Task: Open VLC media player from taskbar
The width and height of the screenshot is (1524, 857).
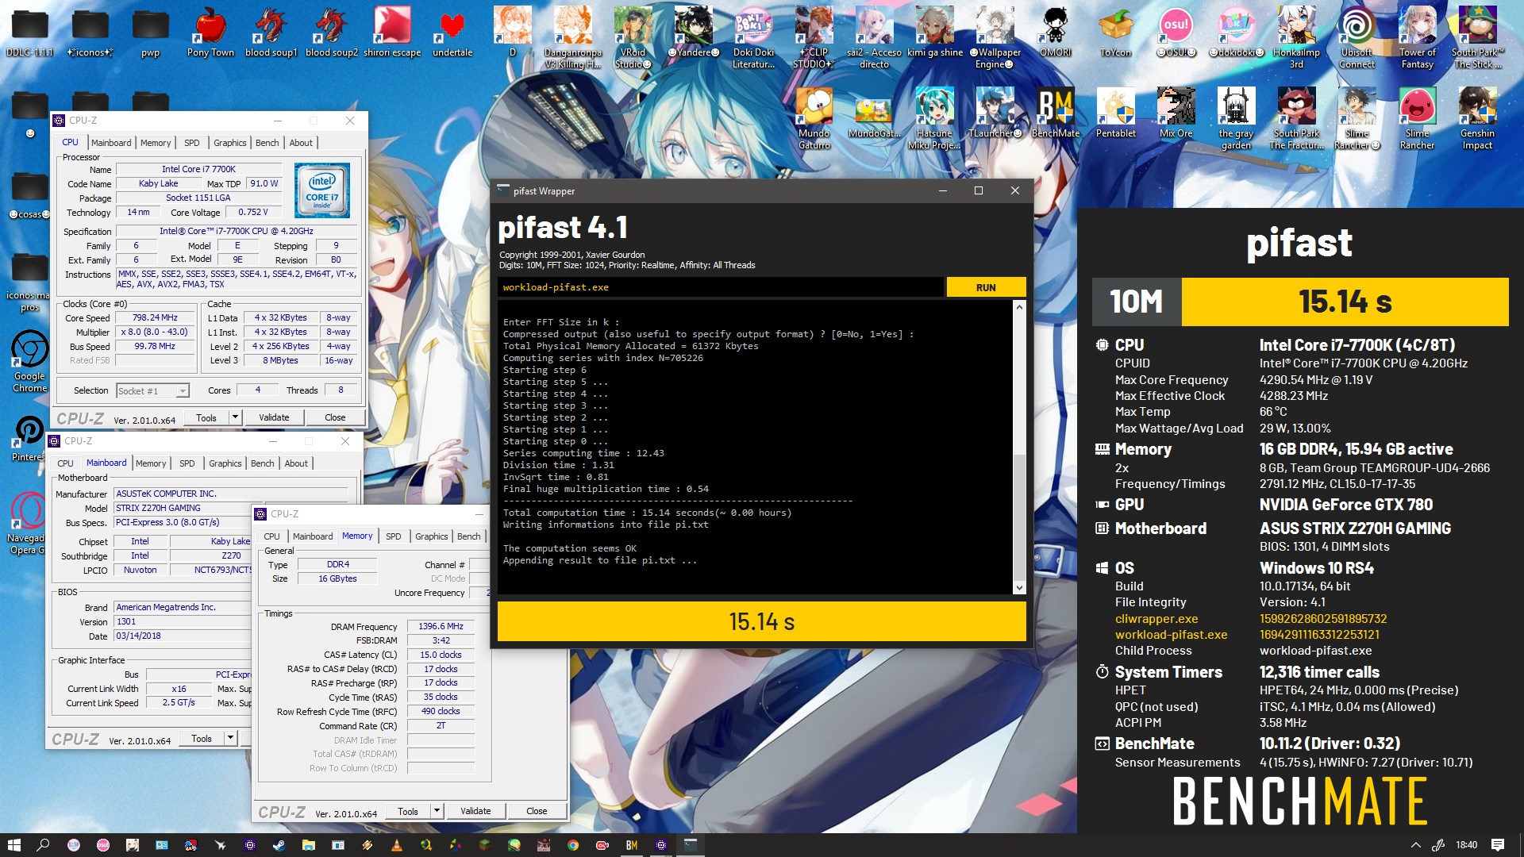Action: [x=396, y=845]
